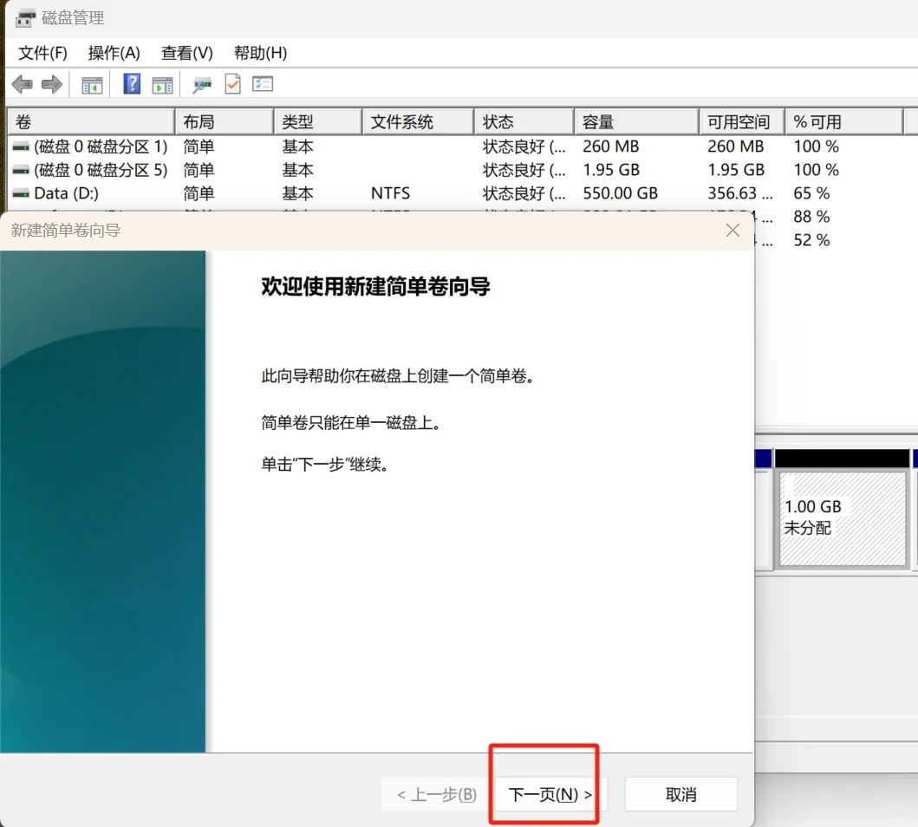918x827 pixels.
Task: Open the 帮助(H) menu
Action: 261,53
